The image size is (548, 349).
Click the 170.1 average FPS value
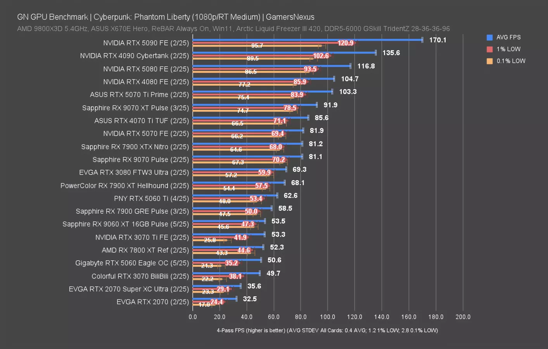click(x=437, y=40)
